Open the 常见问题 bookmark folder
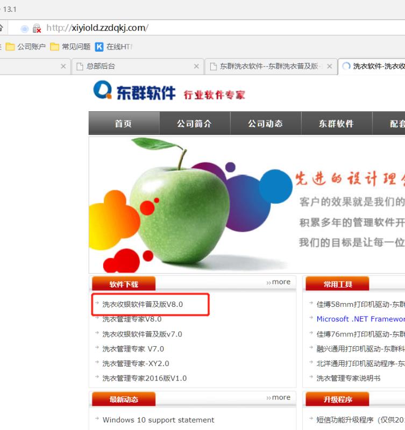Screen dimensions: 405x430 [x=70, y=47]
